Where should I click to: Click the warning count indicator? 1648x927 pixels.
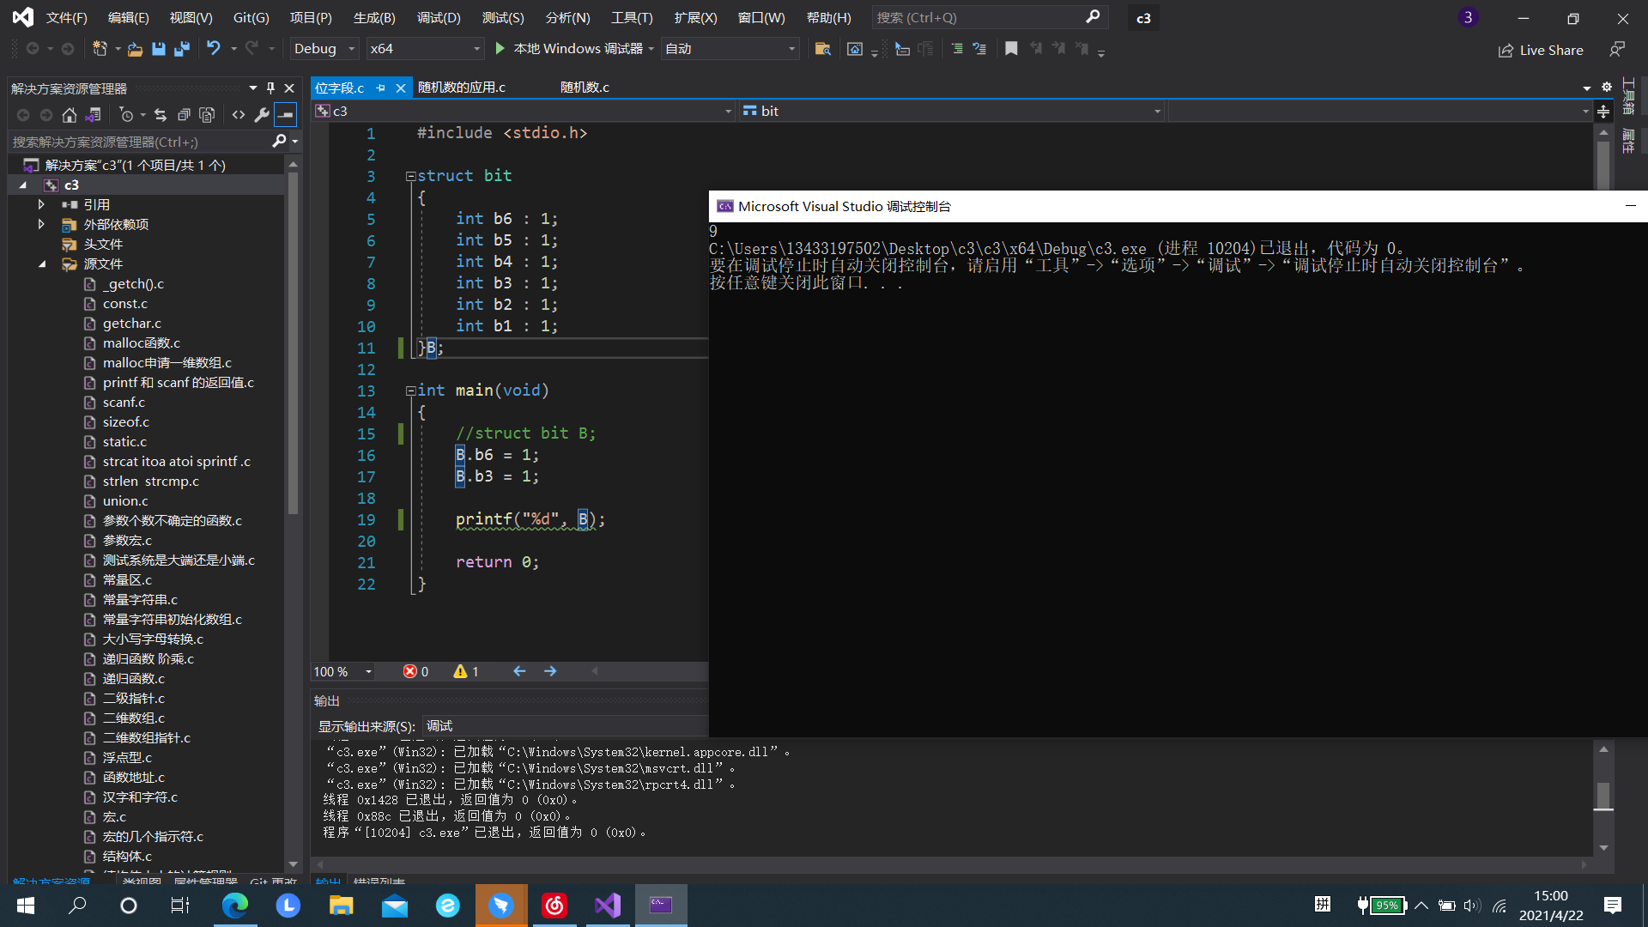coord(466,671)
